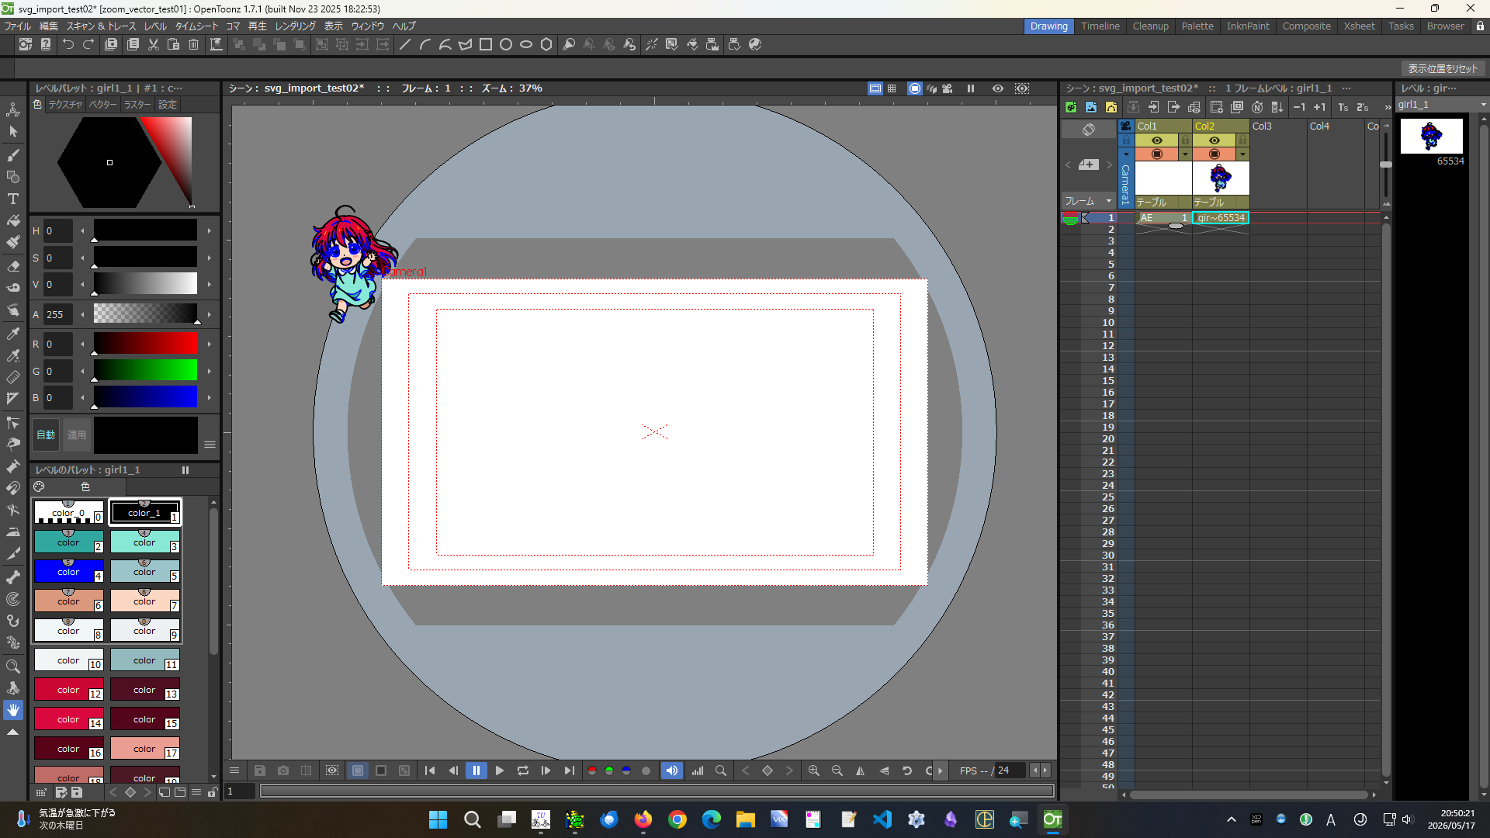Viewport: 1490px width, 838px height.
Task: Click the Delete trash can icon
Action: point(194,45)
